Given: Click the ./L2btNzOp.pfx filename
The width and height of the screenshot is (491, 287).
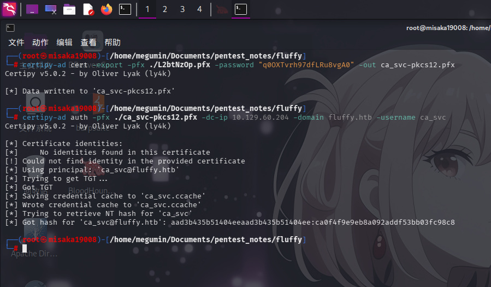Looking at the screenshot, I should (180, 65).
